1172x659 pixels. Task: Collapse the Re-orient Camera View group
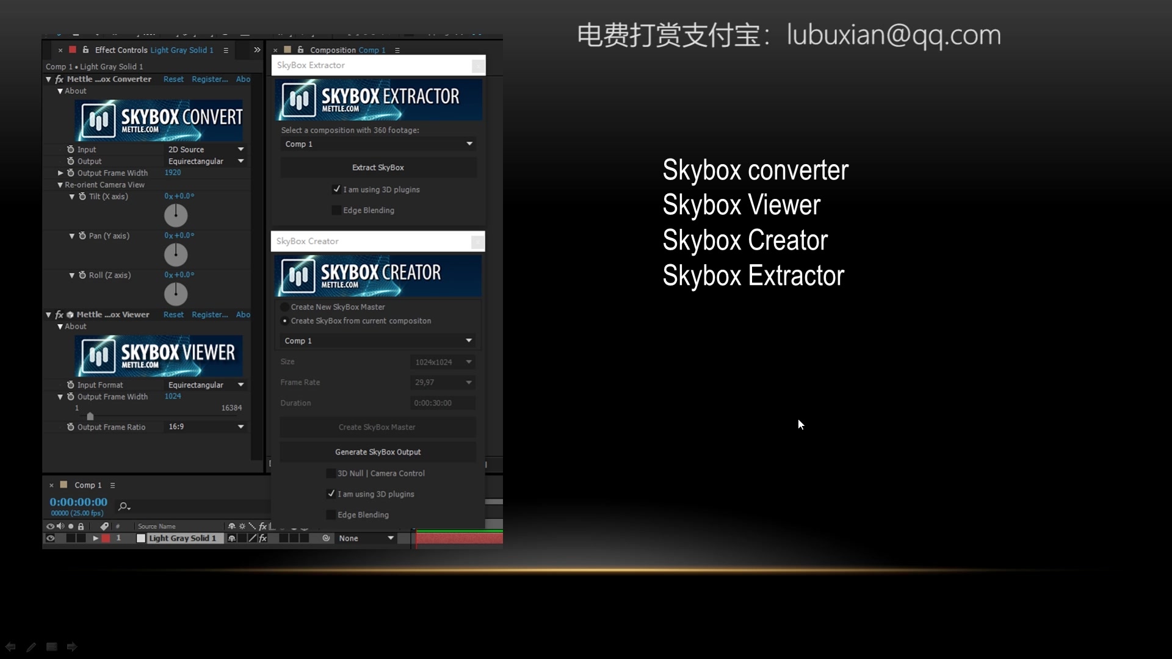[x=60, y=185]
